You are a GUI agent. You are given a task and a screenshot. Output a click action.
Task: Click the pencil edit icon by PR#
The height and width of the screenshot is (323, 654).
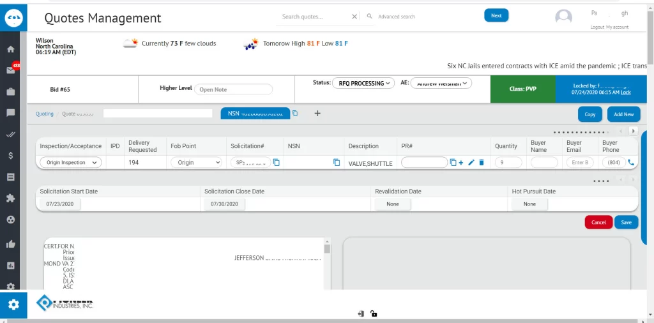[x=471, y=163]
